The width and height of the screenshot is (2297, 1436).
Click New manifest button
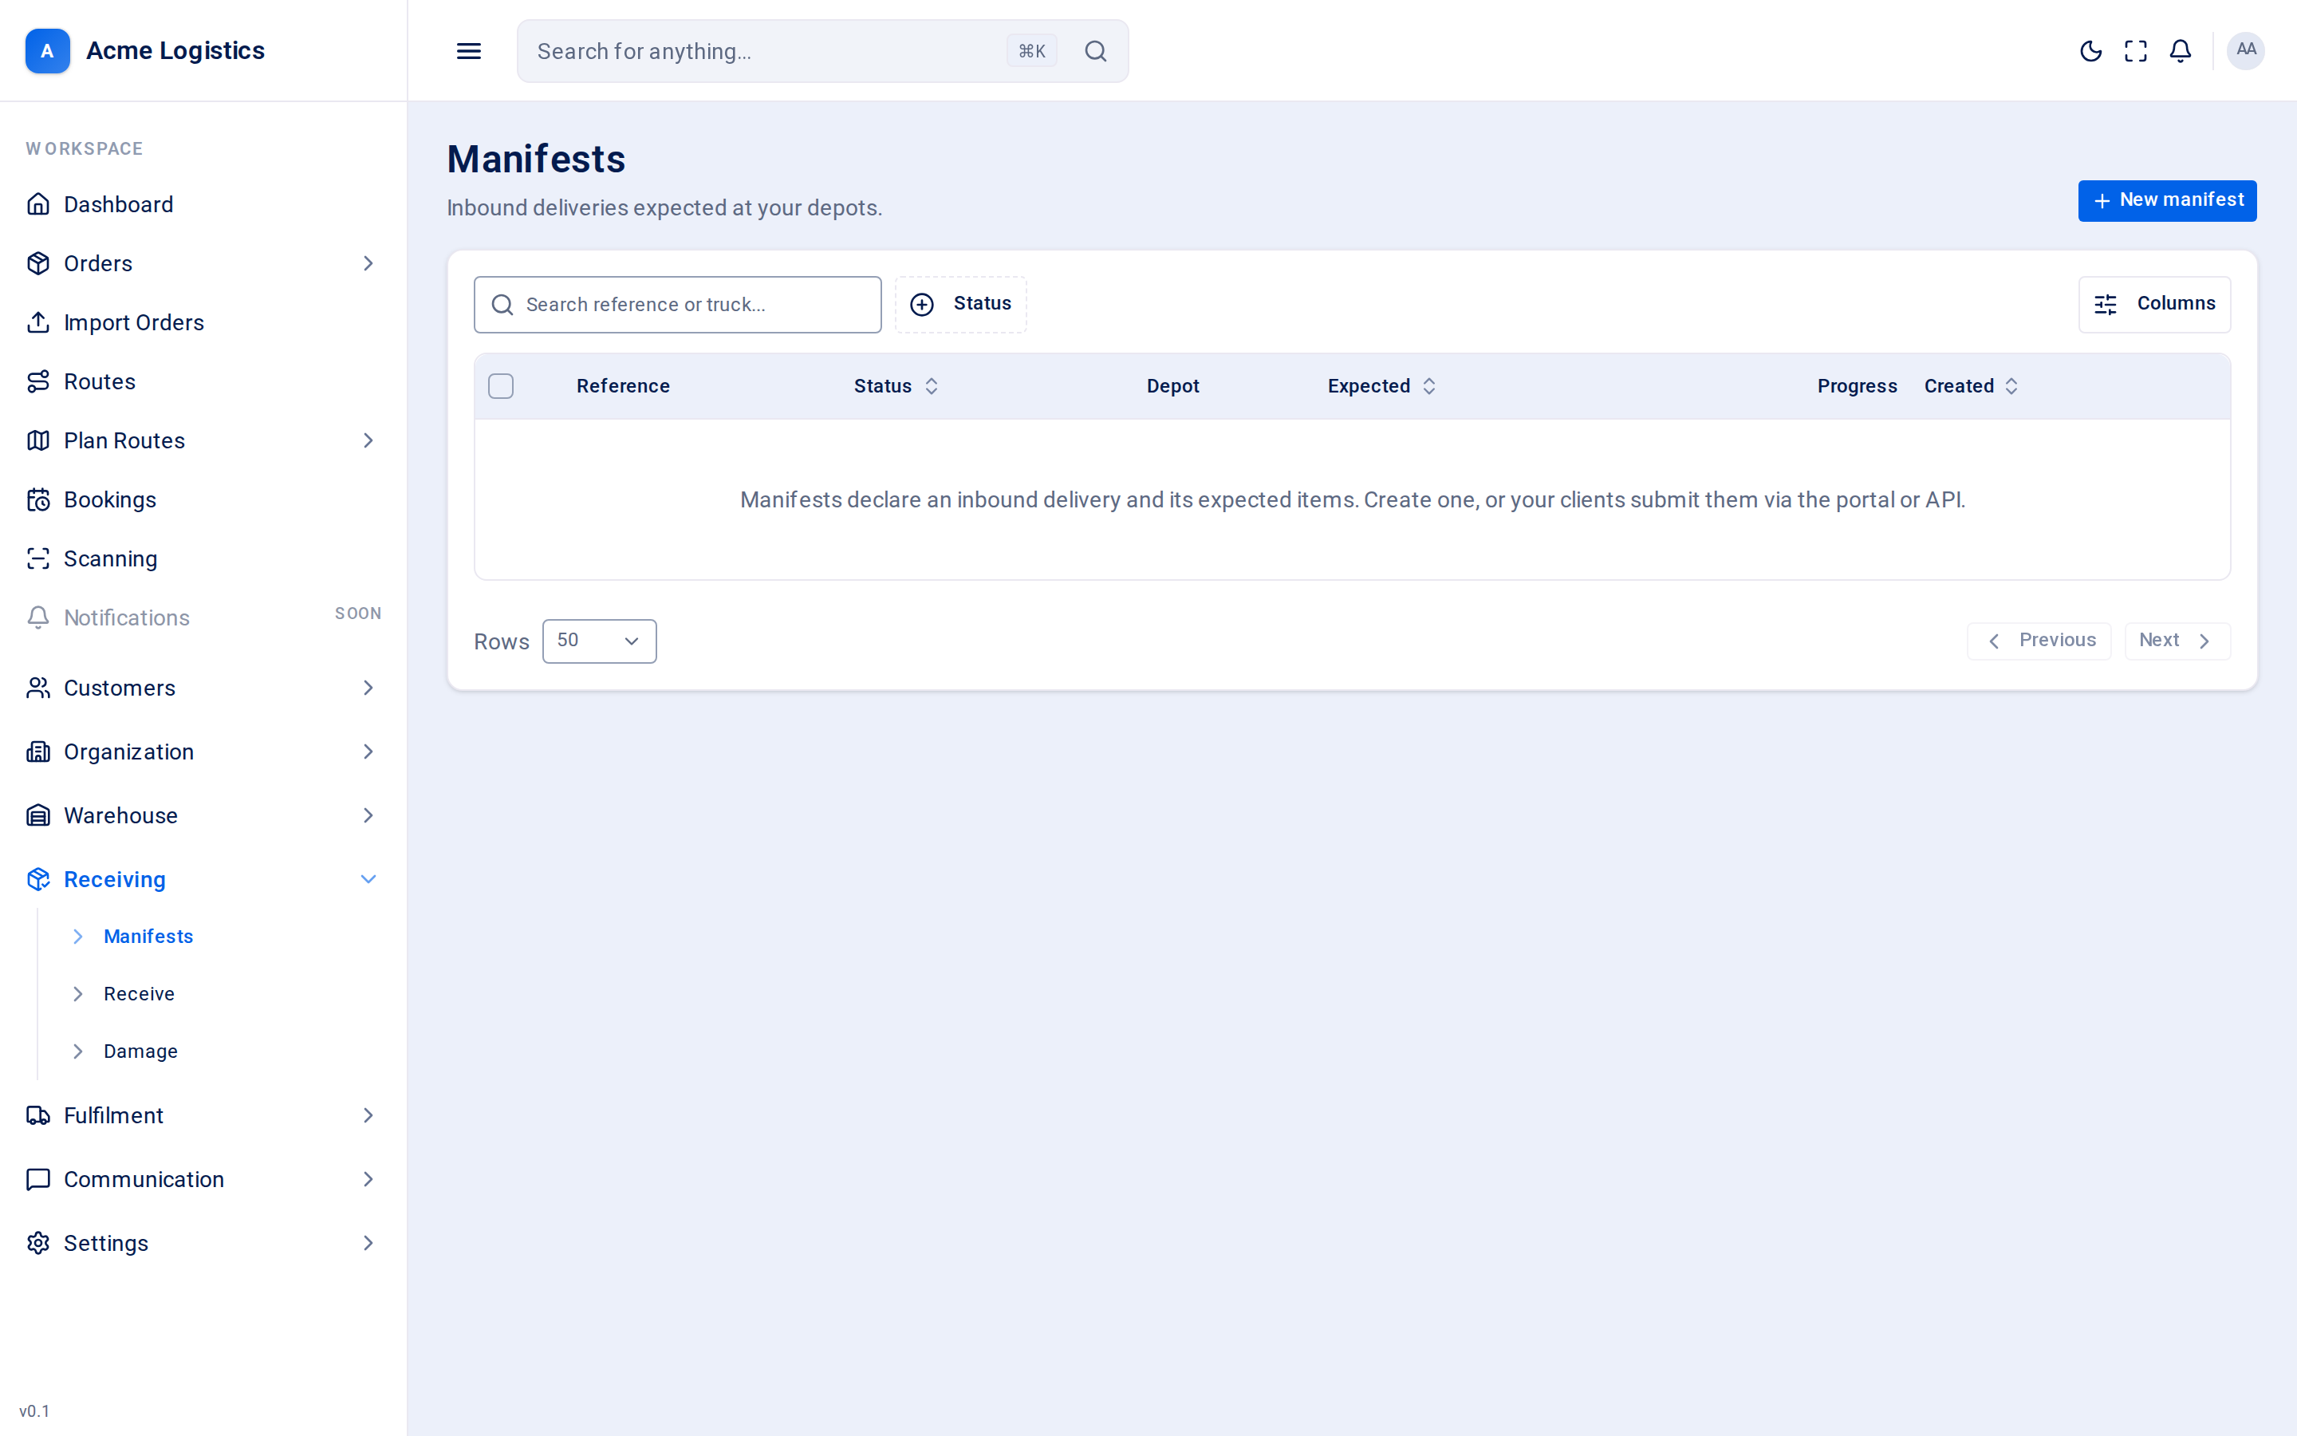click(2167, 200)
